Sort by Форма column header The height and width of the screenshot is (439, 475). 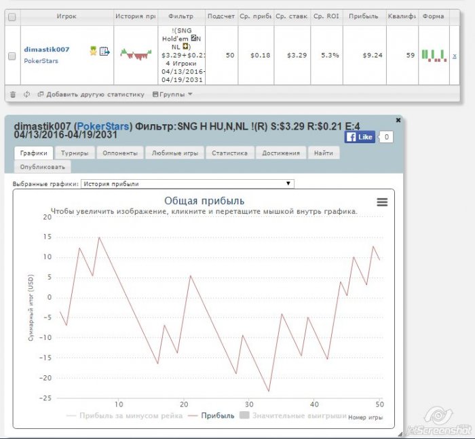(x=434, y=16)
